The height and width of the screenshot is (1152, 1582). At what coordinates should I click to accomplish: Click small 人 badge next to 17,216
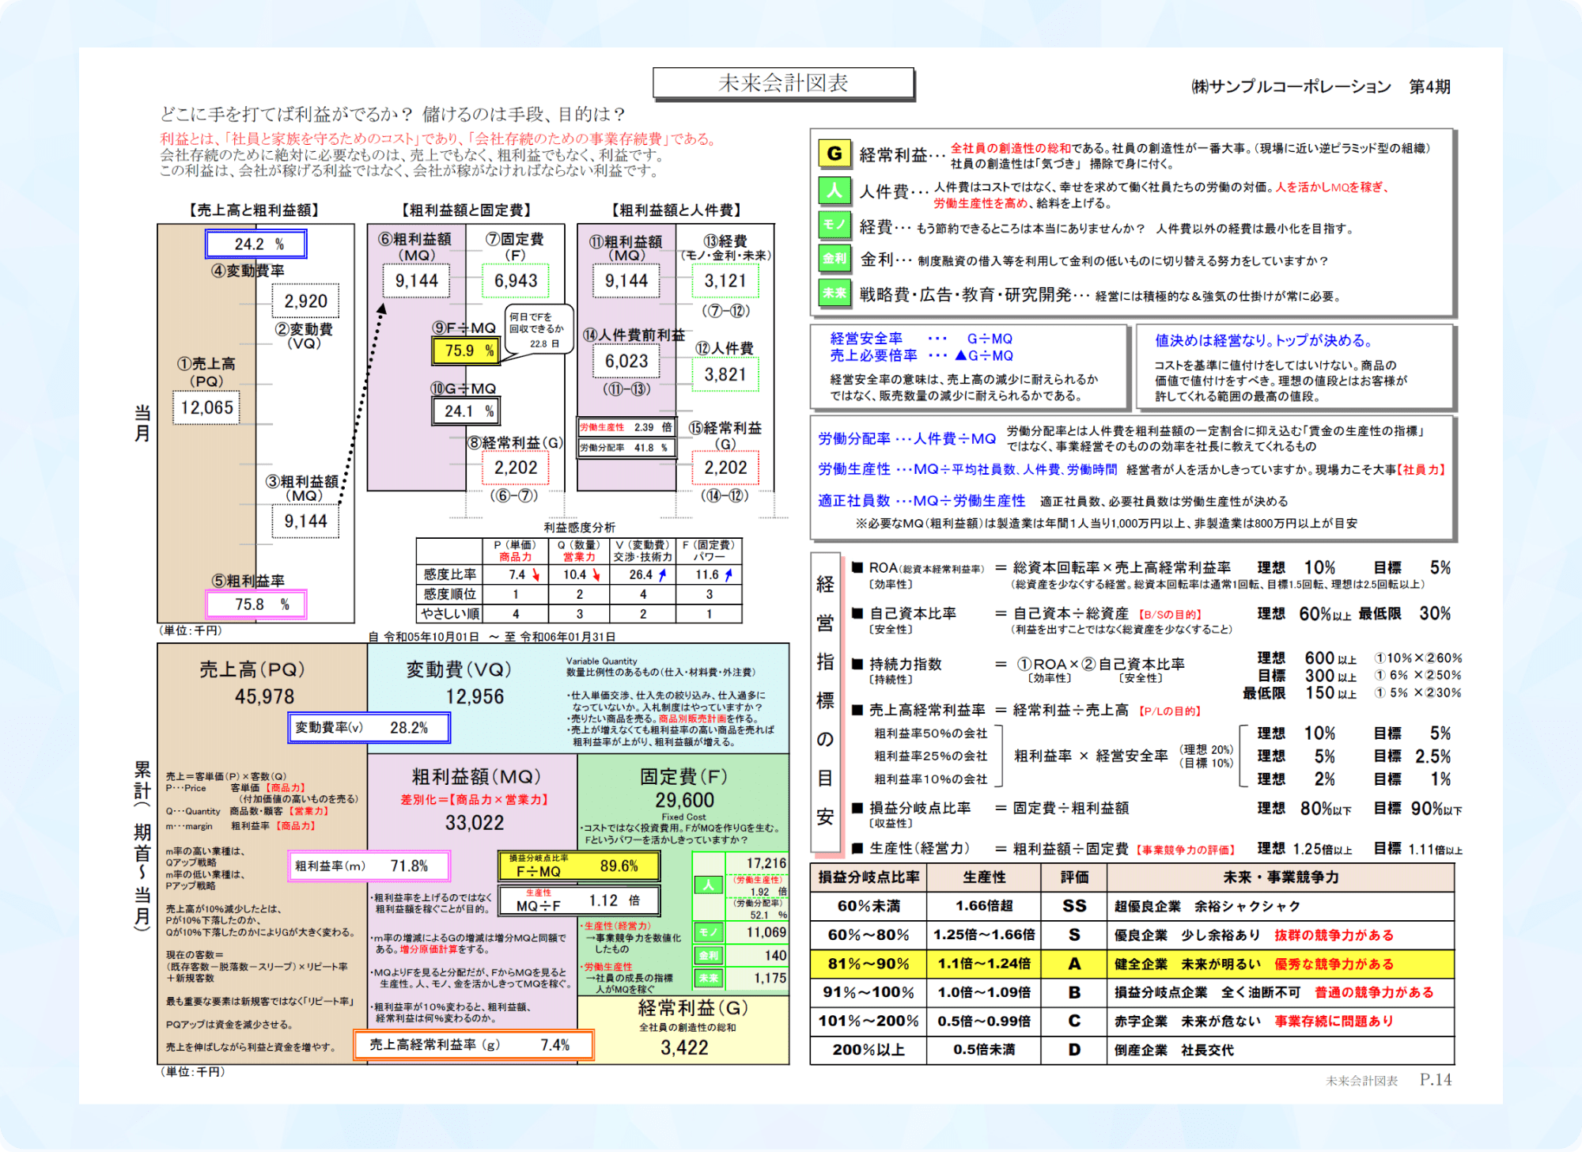tap(709, 885)
